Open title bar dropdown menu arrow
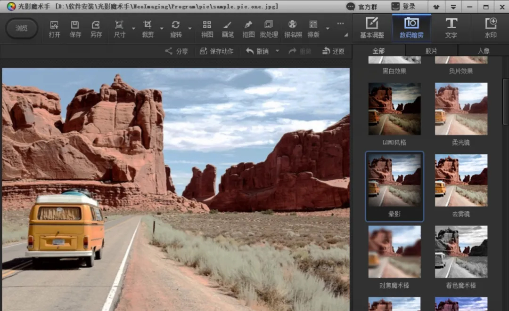509x311 pixels. (453, 7)
